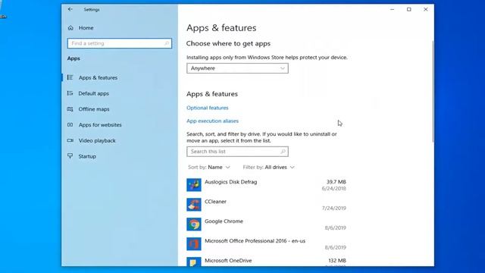Click the Video playback sidebar icon
This screenshot has width=485, height=273.
(70, 140)
